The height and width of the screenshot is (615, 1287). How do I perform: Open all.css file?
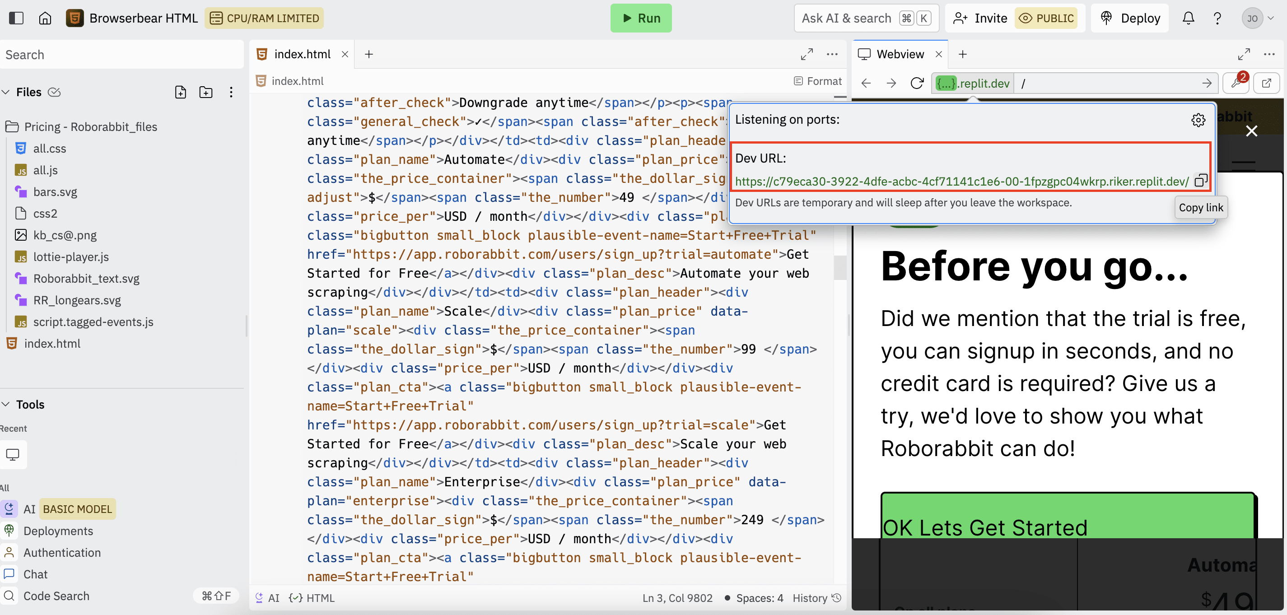pos(50,149)
